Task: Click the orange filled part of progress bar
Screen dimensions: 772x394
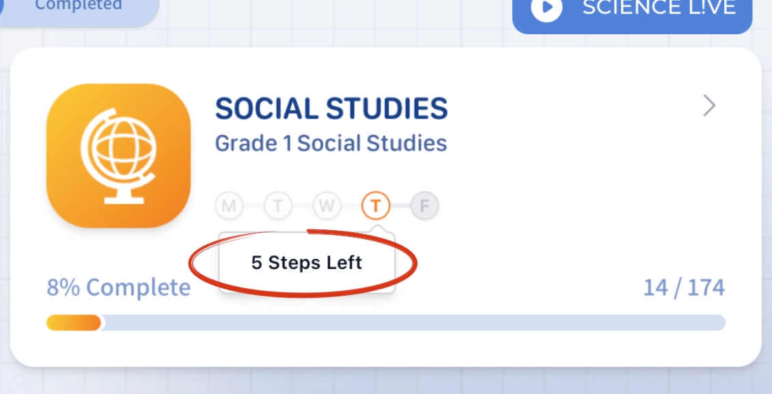Action: point(73,323)
